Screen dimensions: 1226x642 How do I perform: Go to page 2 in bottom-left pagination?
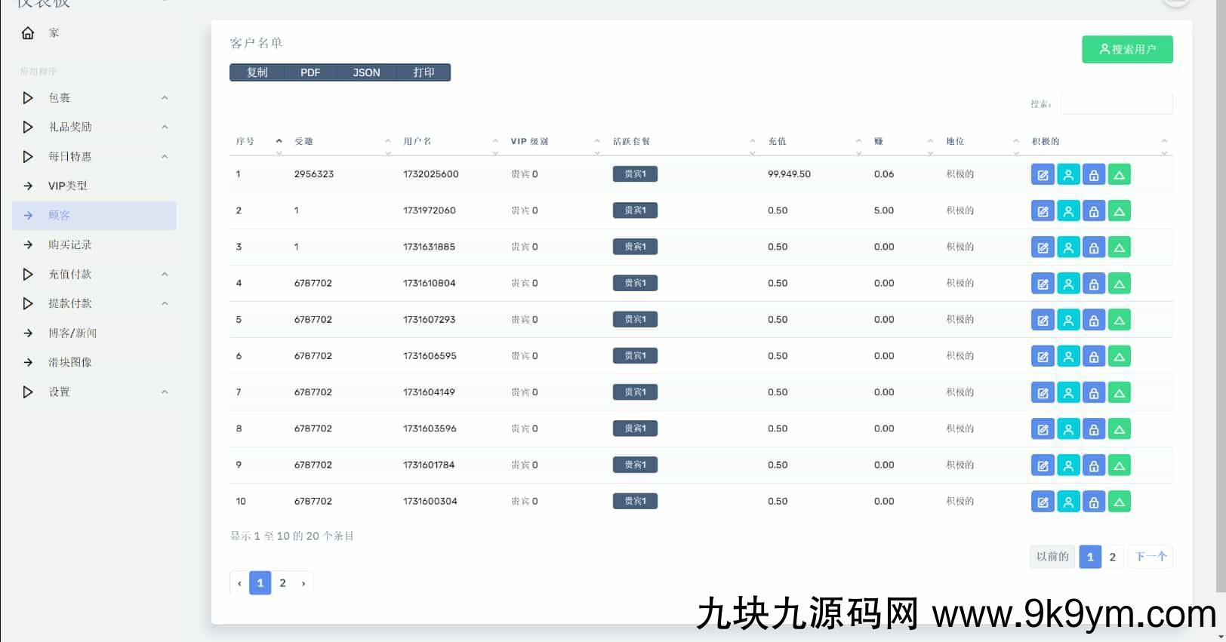282,583
